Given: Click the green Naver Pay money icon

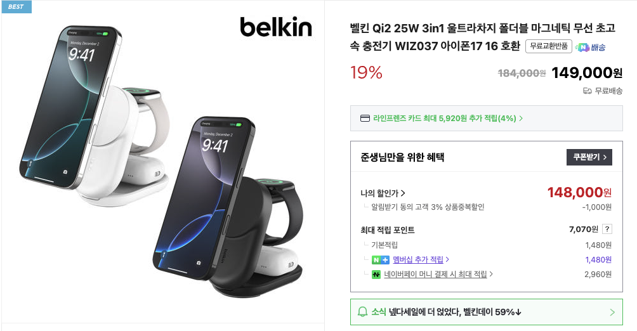Looking at the screenshot, I should tap(376, 275).
